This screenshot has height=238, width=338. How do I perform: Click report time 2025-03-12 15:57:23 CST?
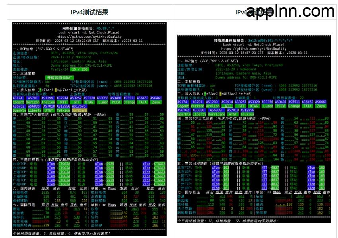click(241, 53)
